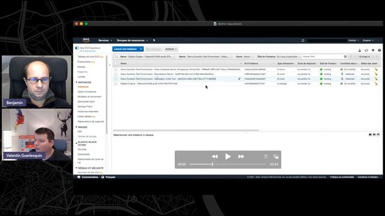Click the greyed-out button beside Lancer une instance

pyautogui.click(x=153, y=49)
